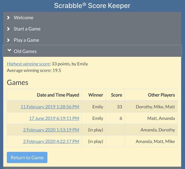Expand the Welcome section chevron
Viewport: 185px width, 169px height.
pos(8,18)
